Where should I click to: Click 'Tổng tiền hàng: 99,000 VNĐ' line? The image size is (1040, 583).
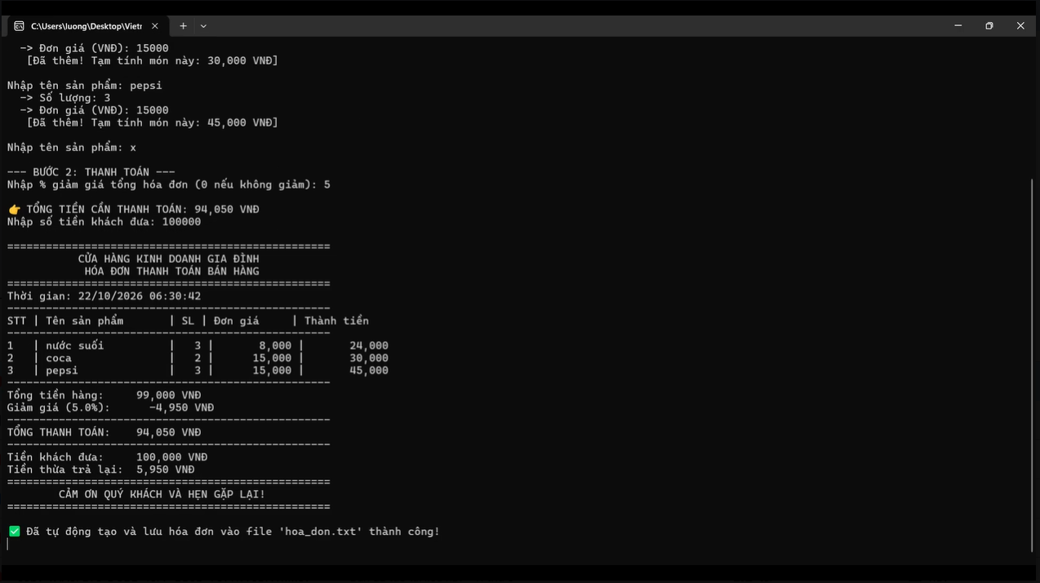point(104,395)
